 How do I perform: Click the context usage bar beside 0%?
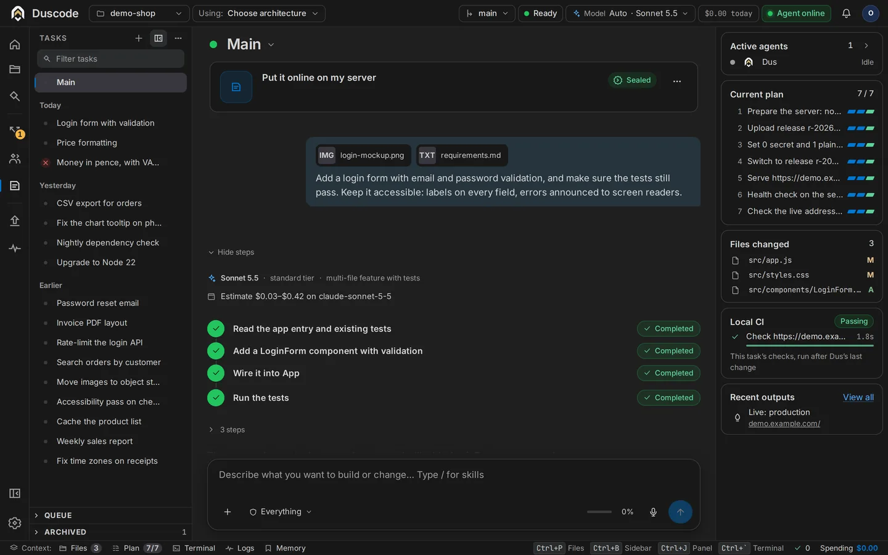[x=599, y=512]
